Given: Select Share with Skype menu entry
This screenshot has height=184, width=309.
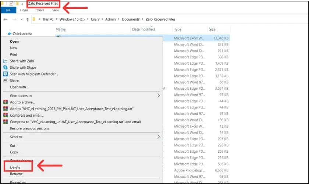Looking at the screenshot, I should [23, 67].
